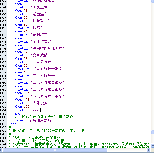This screenshot has height=153, width=154.
Task: Click the string "通常攻击"
Action: pyautogui.click(x=40, y=21)
